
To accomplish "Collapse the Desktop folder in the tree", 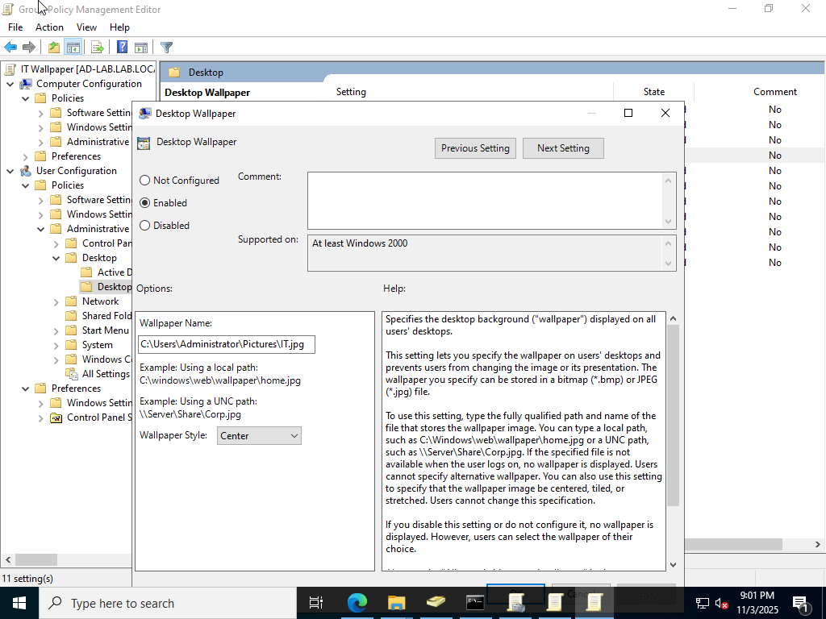I will click(55, 257).
